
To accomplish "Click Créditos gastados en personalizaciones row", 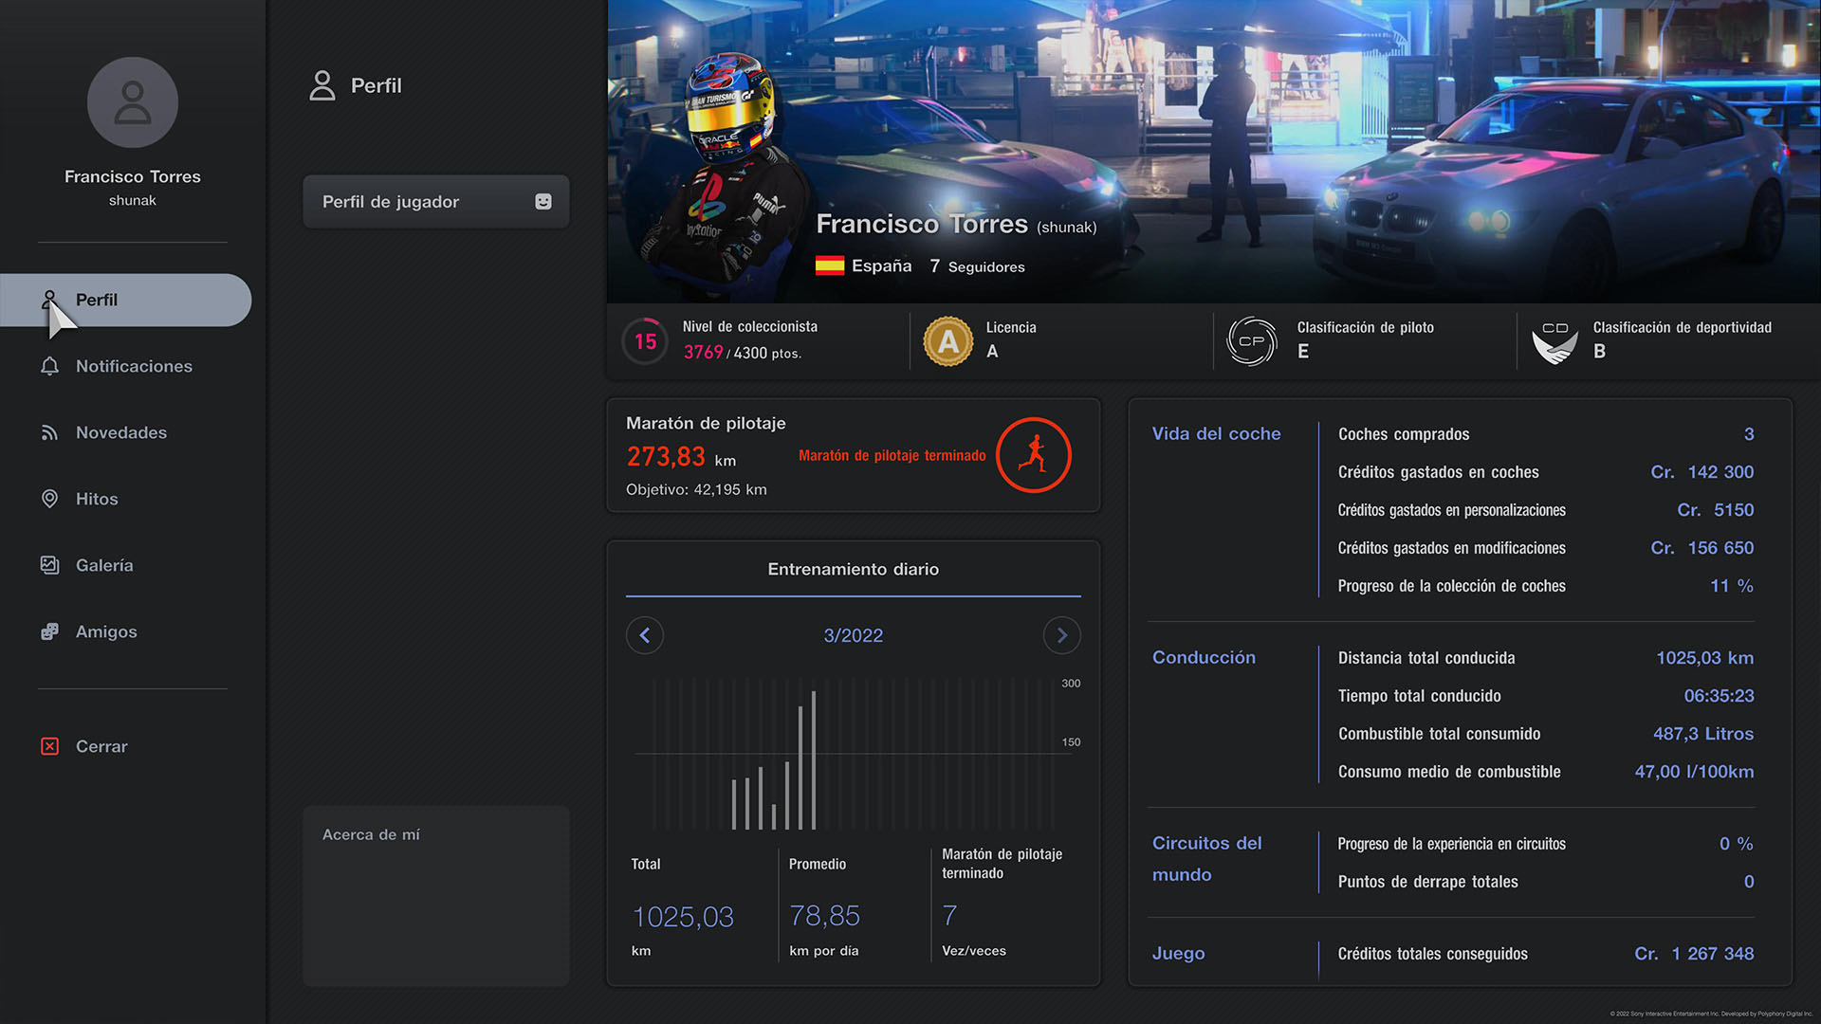I will click(x=1546, y=510).
